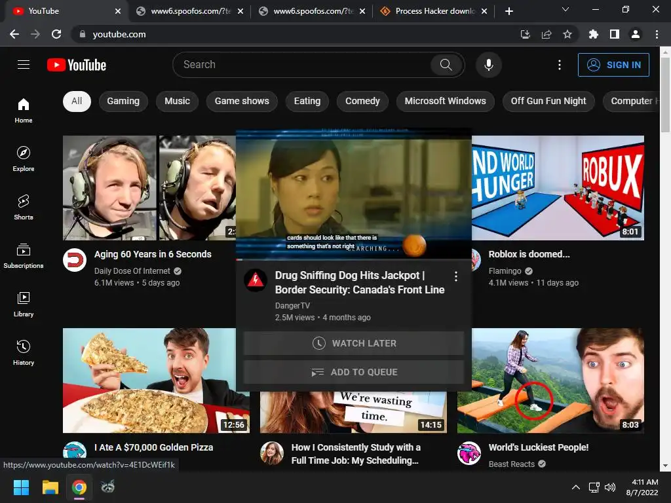Click WATCH LATER button
The width and height of the screenshot is (671, 503).
(x=353, y=343)
